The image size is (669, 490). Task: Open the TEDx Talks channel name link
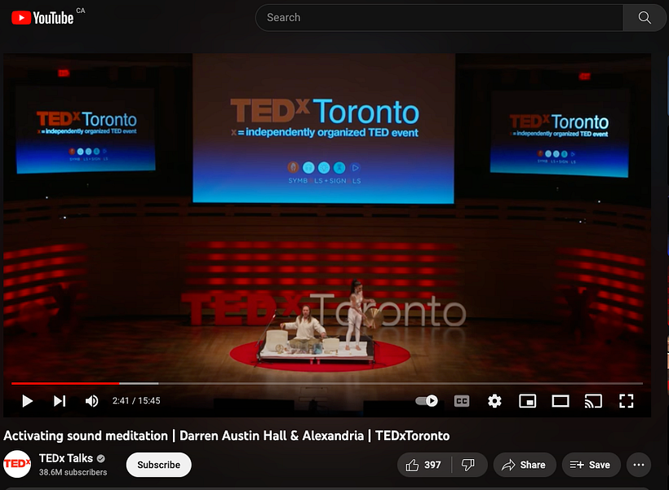coord(66,458)
